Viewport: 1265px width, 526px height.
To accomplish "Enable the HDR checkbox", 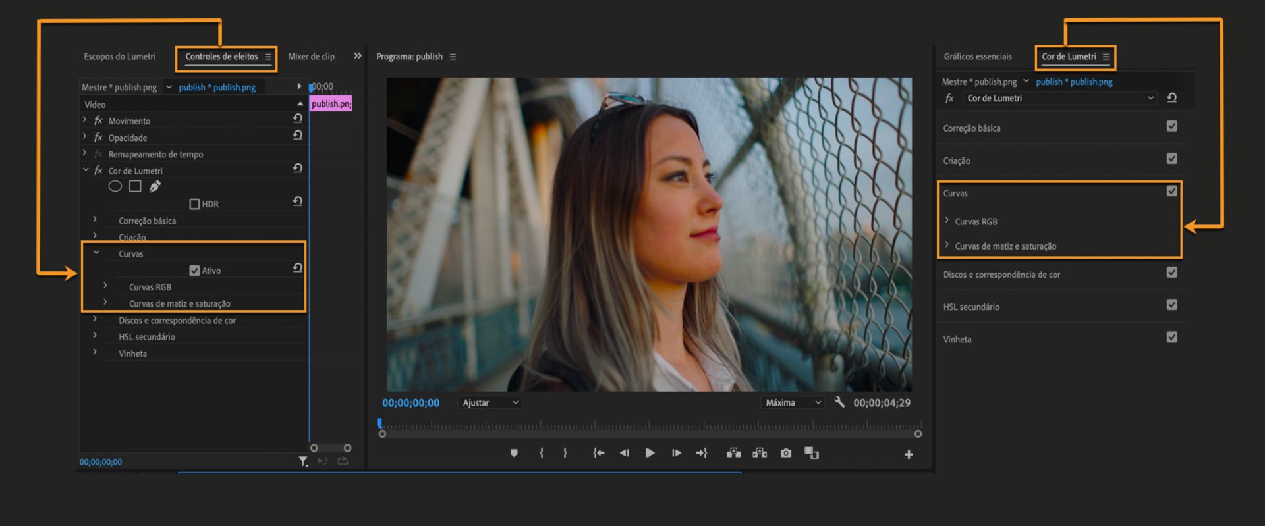I will tap(194, 204).
